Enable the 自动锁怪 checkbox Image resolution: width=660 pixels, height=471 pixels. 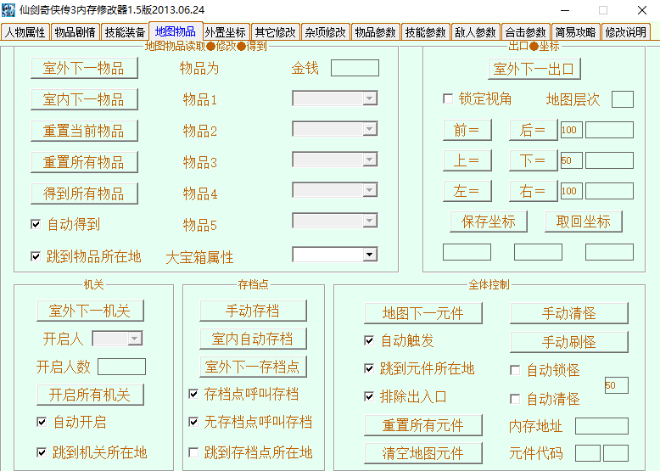click(x=515, y=370)
